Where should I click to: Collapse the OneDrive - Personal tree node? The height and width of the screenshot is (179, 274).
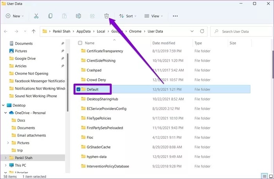point(5,113)
